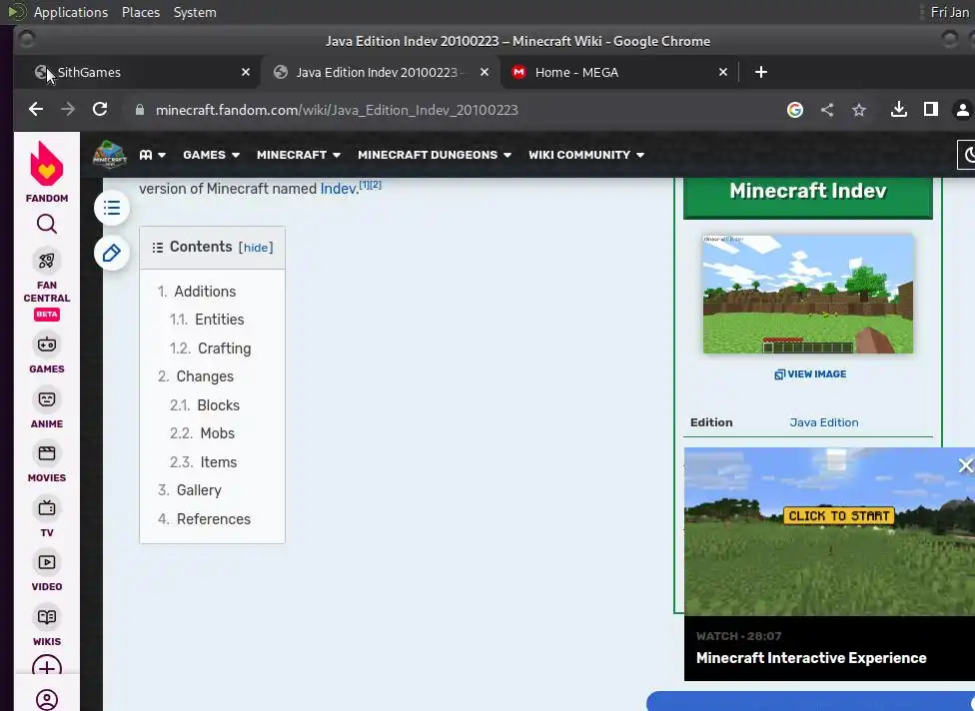
Task: Expand the explore wiki book dropdown
Action: pyautogui.click(x=152, y=155)
